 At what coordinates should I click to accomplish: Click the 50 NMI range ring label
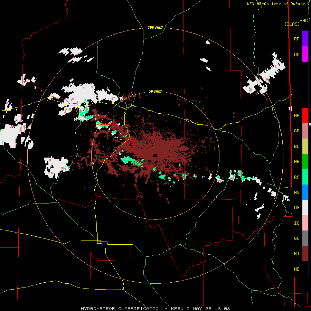(155, 91)
